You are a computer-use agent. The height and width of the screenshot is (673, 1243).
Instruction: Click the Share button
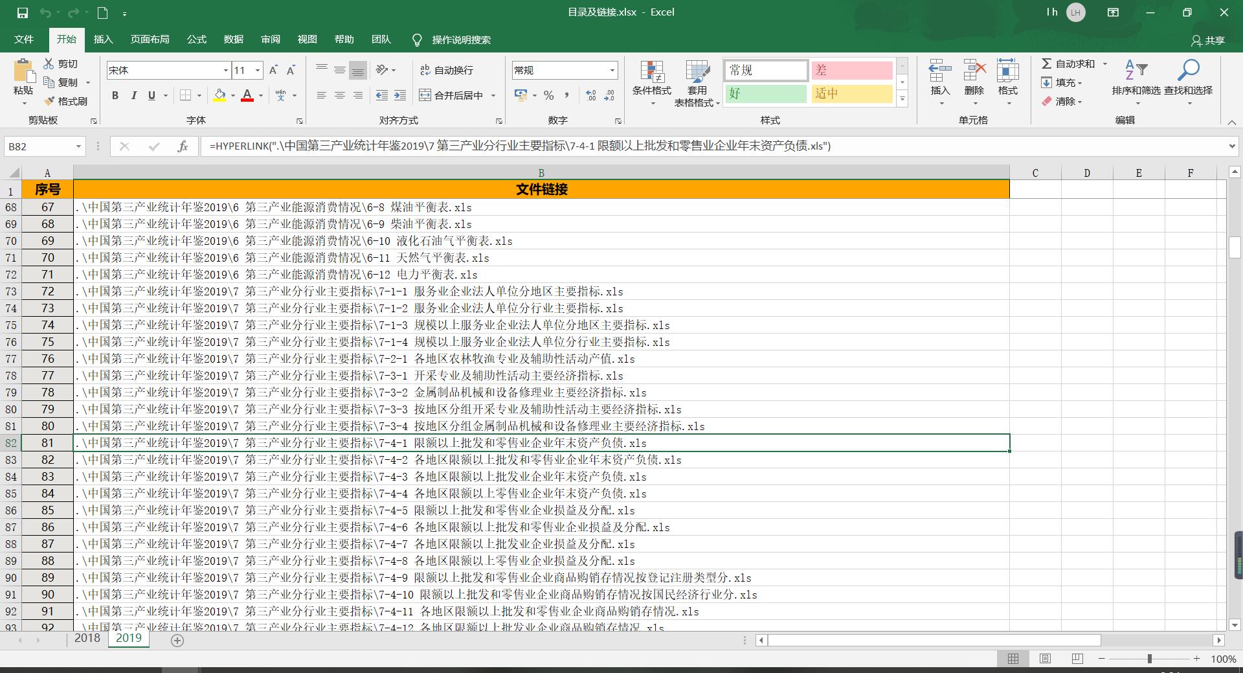click(x=1208, y=40)
